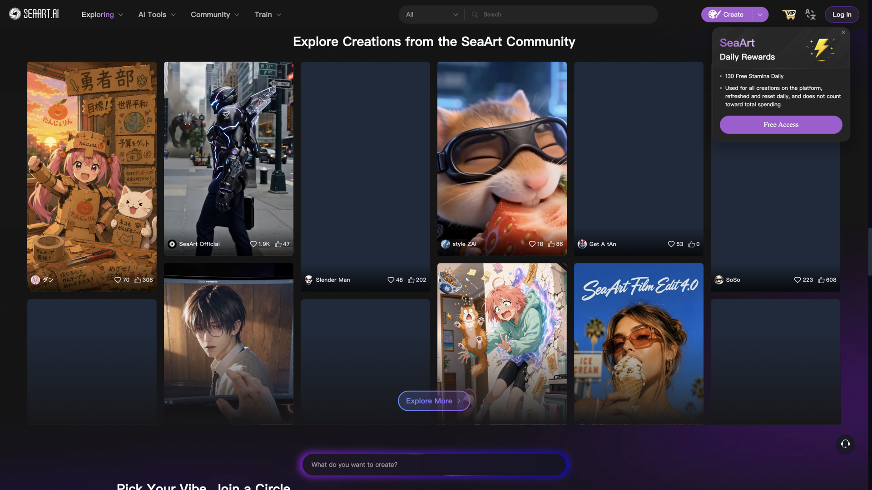872x490 pixels.
Task: Close the Daily Rewards popup
Action: click(x=843, y=32)
